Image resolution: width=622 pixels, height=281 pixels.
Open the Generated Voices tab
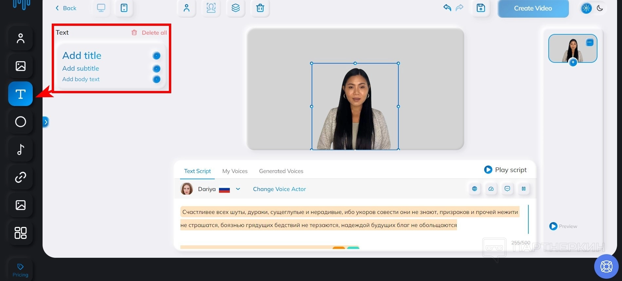point(281,171)
